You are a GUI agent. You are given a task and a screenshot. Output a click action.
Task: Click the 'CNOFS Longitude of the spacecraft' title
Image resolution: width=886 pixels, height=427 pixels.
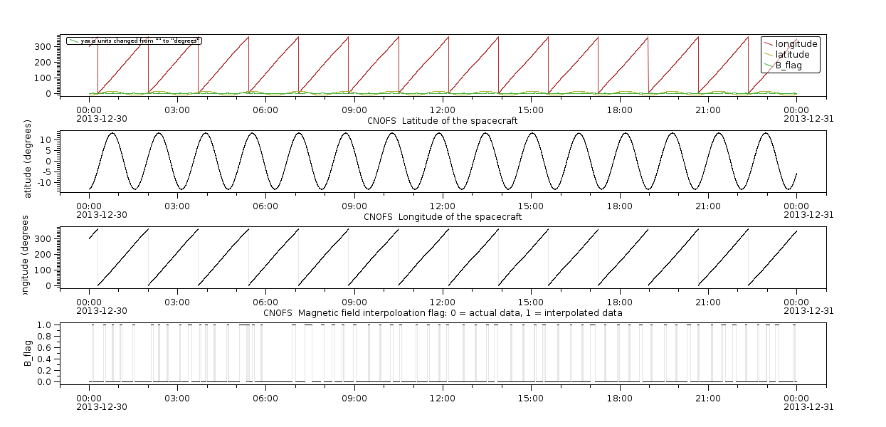click(442, 217)
